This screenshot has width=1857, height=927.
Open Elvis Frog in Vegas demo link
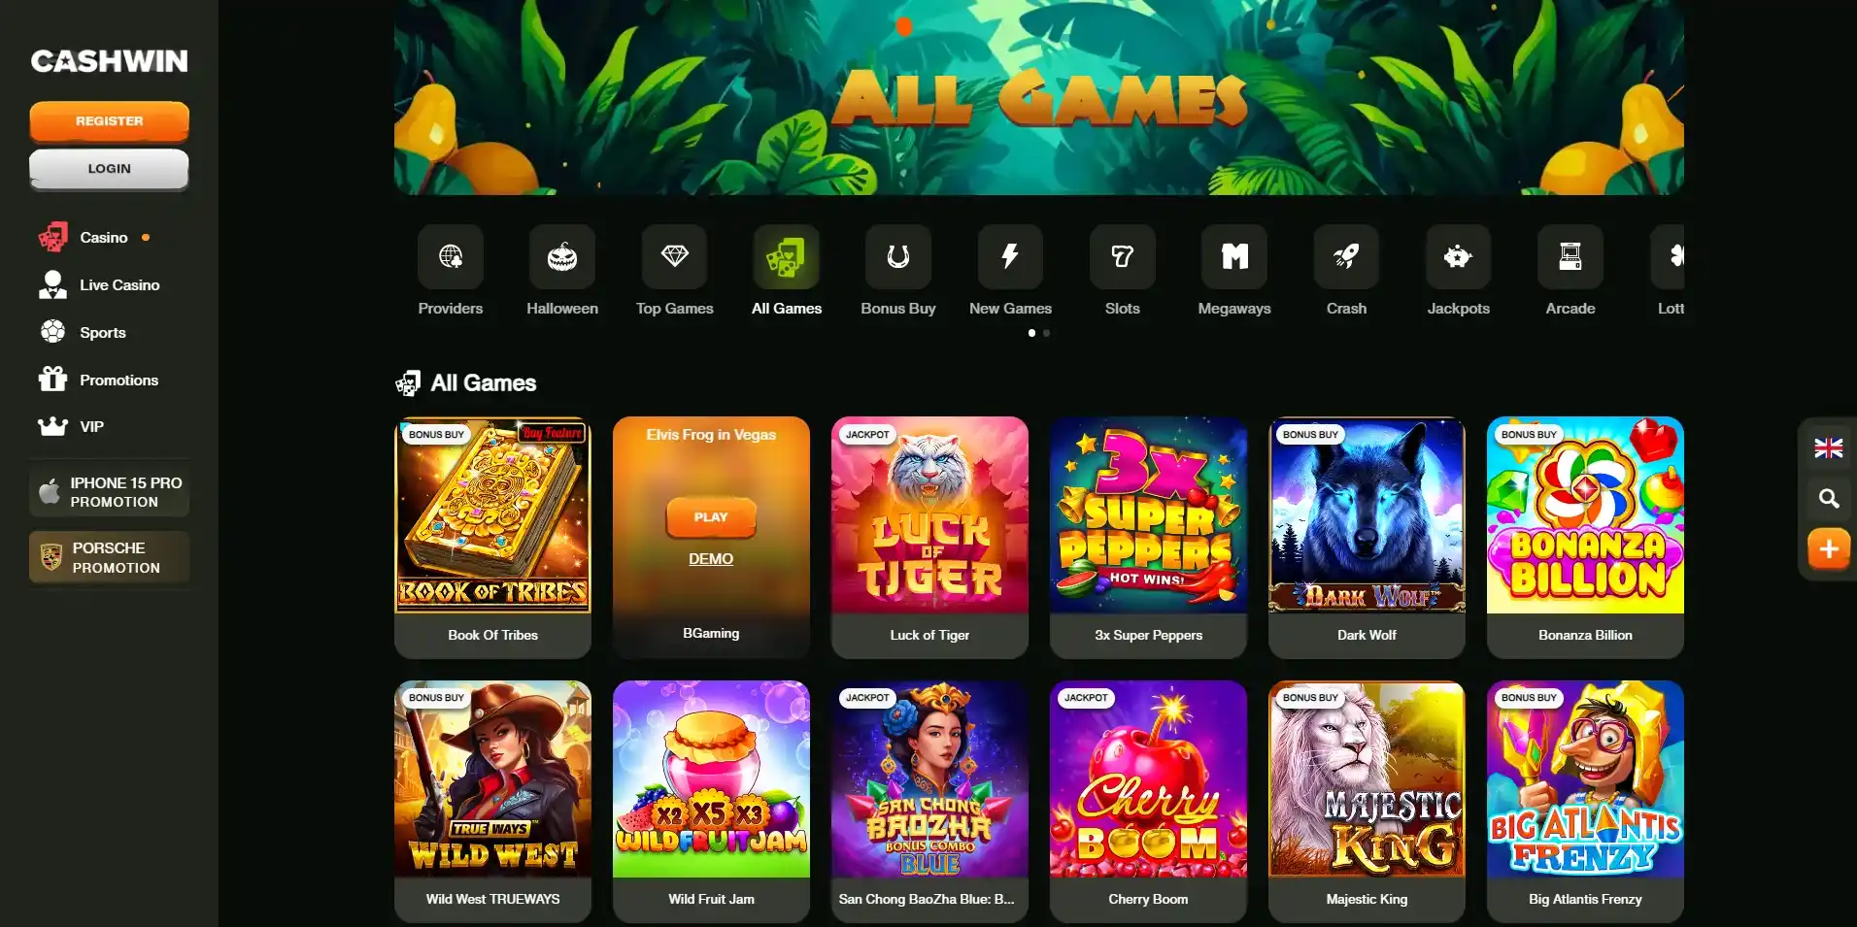pyautogui.click(x=711, y=559)
